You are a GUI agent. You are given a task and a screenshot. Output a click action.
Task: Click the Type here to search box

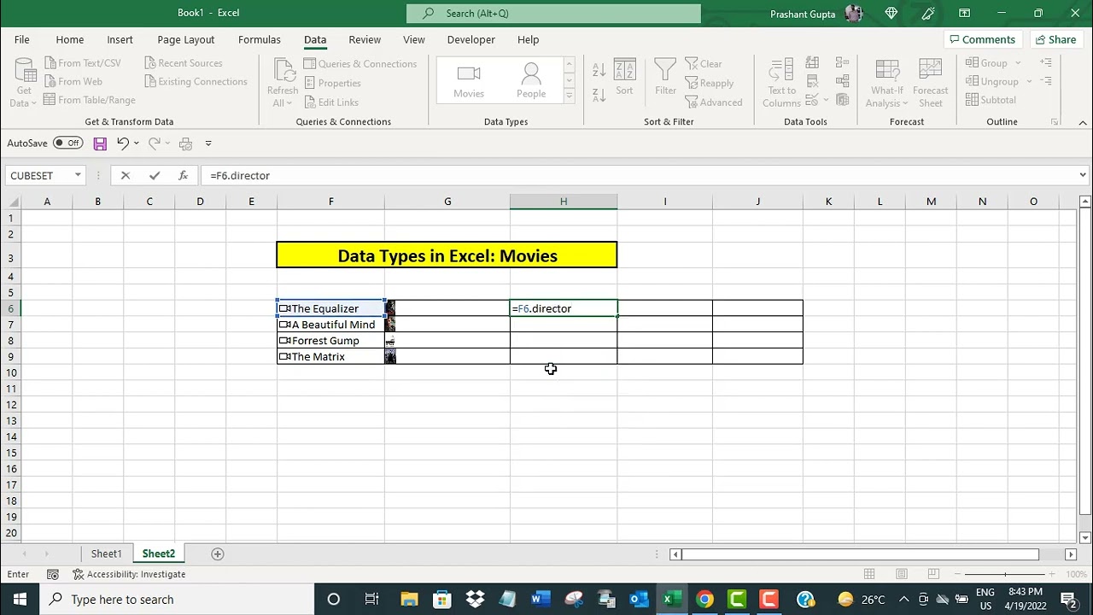click(177, 599)
